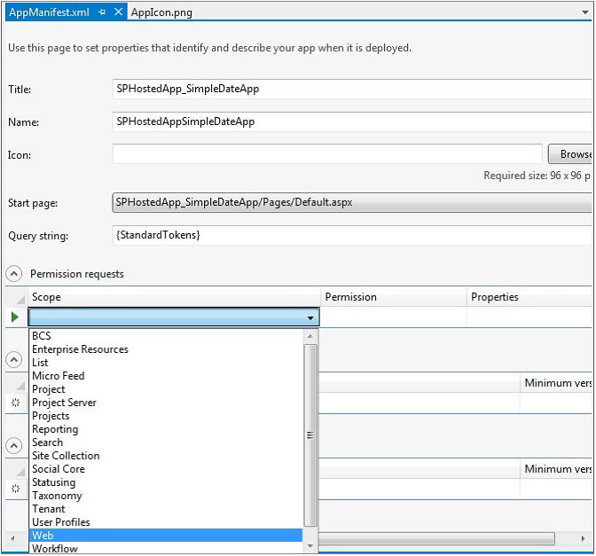Choose Search scope option
Screen dimensions: 596x556
(x=166, y=442)
